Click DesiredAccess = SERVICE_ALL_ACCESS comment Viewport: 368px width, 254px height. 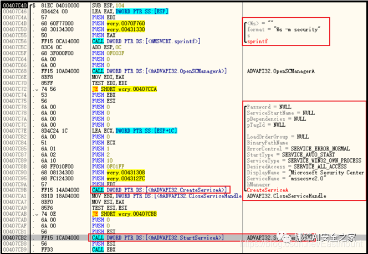click(x=297, y=167)
